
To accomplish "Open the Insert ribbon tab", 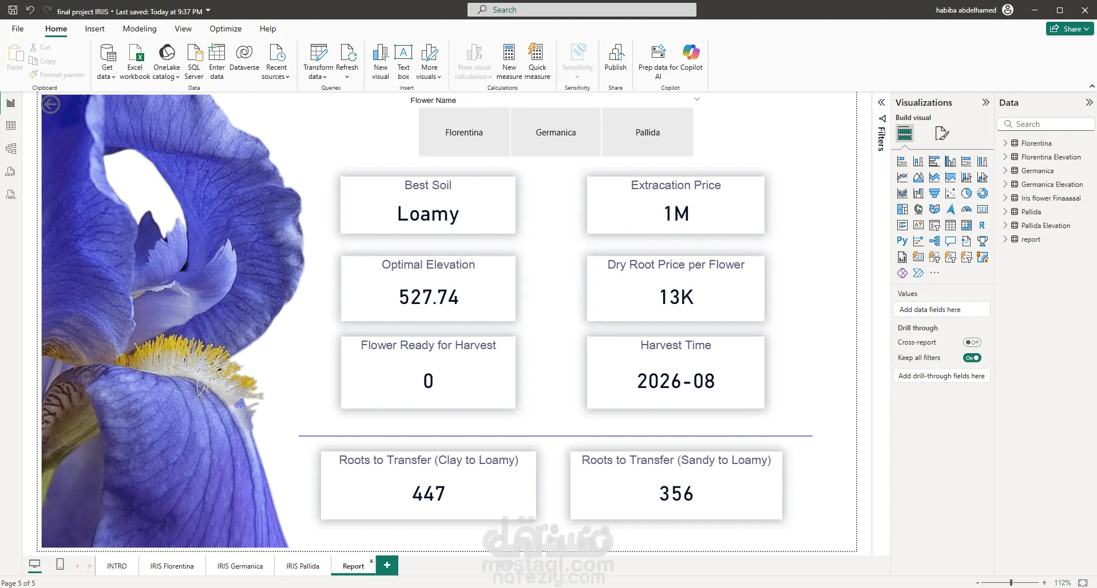I will [94, 29].
